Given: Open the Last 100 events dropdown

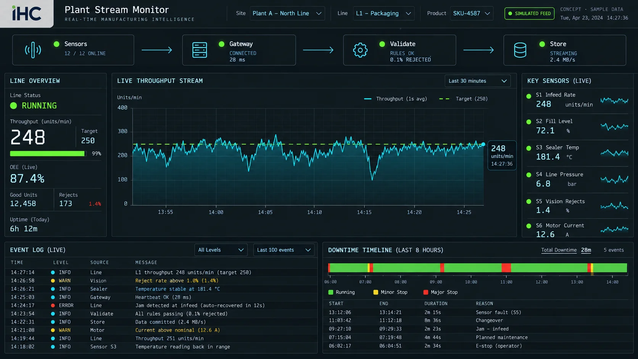Looking at the screenshot, I should coord(284,250).
